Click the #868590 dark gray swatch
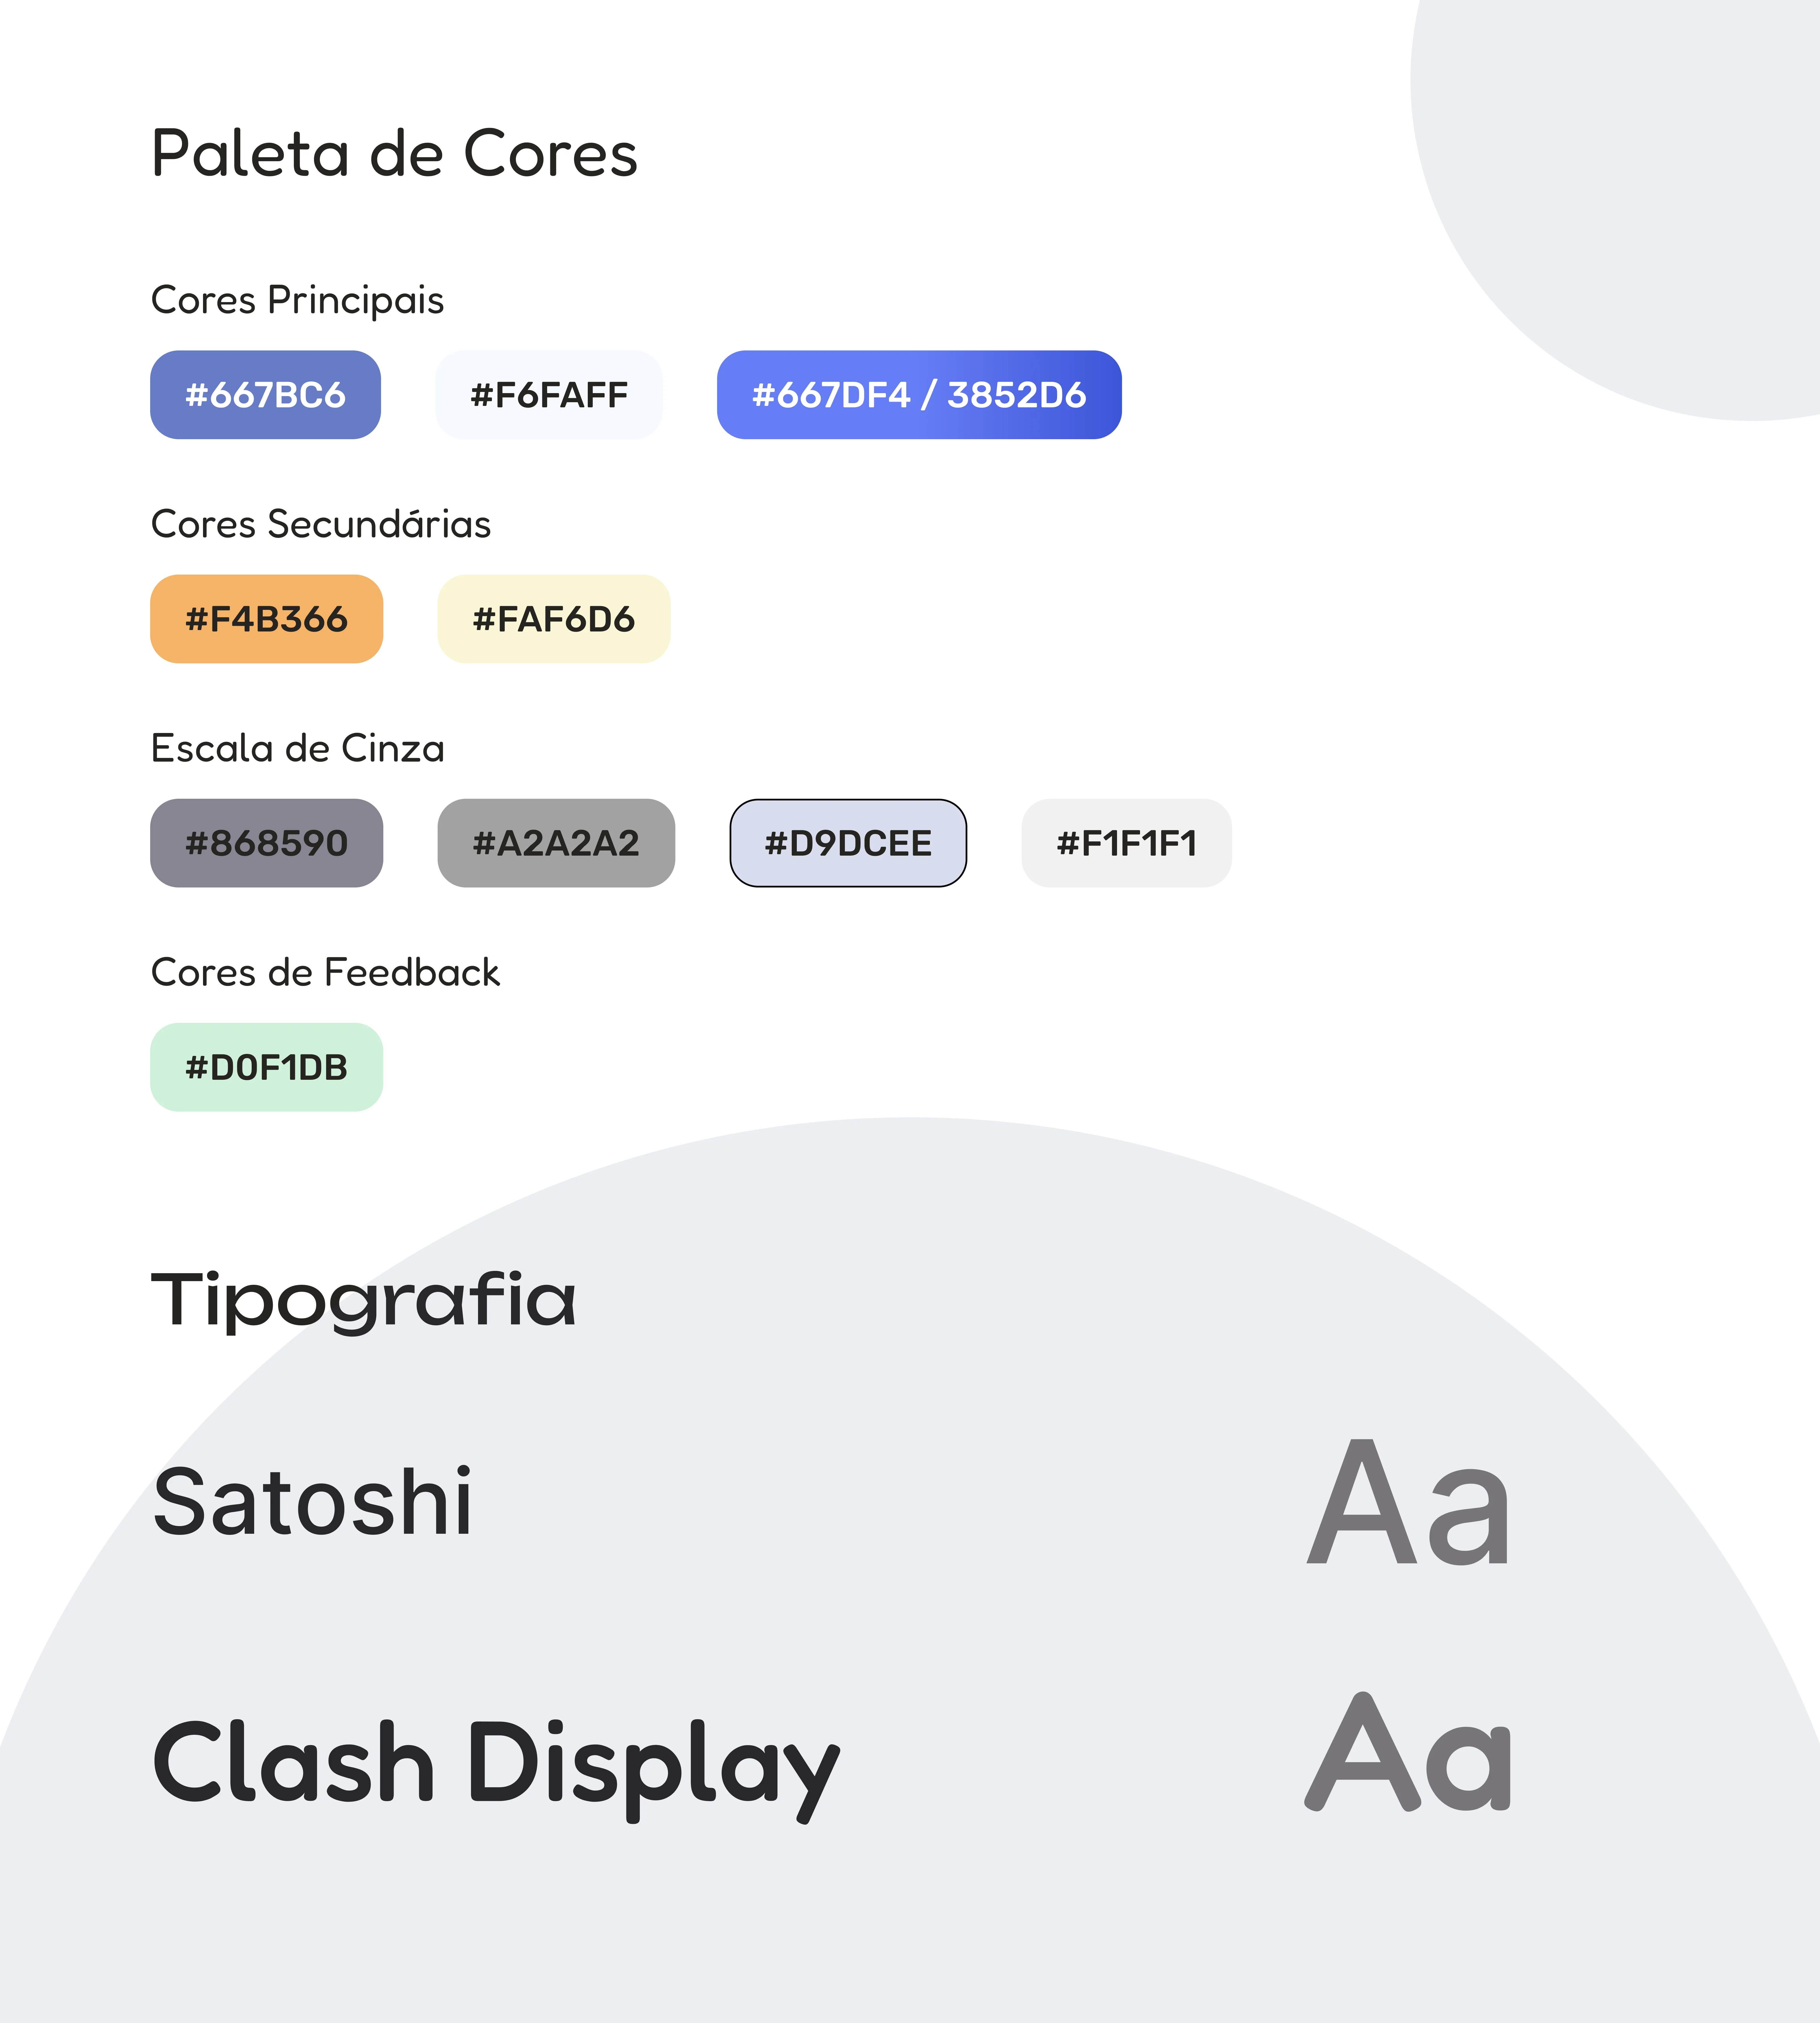 click(266, 843)
